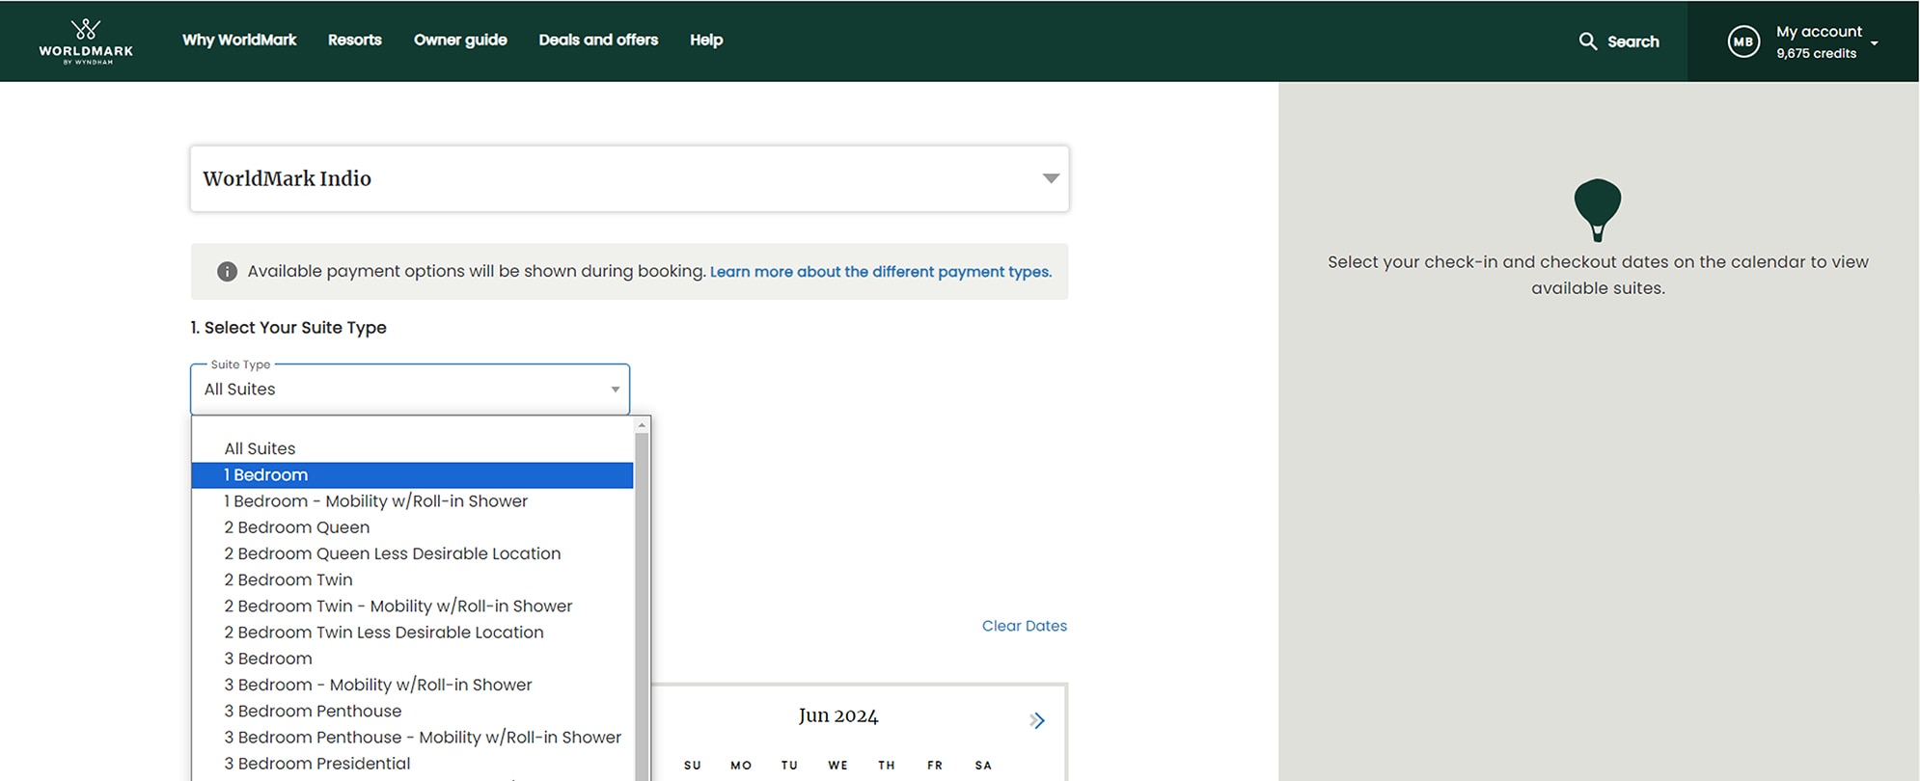This screenshot has width=1920, height=781.
Task: Click the suite list scroll-up arrow
Action: (643, 425)
